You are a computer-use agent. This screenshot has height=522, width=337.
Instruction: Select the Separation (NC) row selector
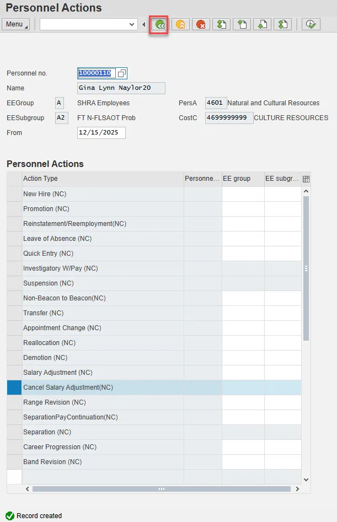14,432
